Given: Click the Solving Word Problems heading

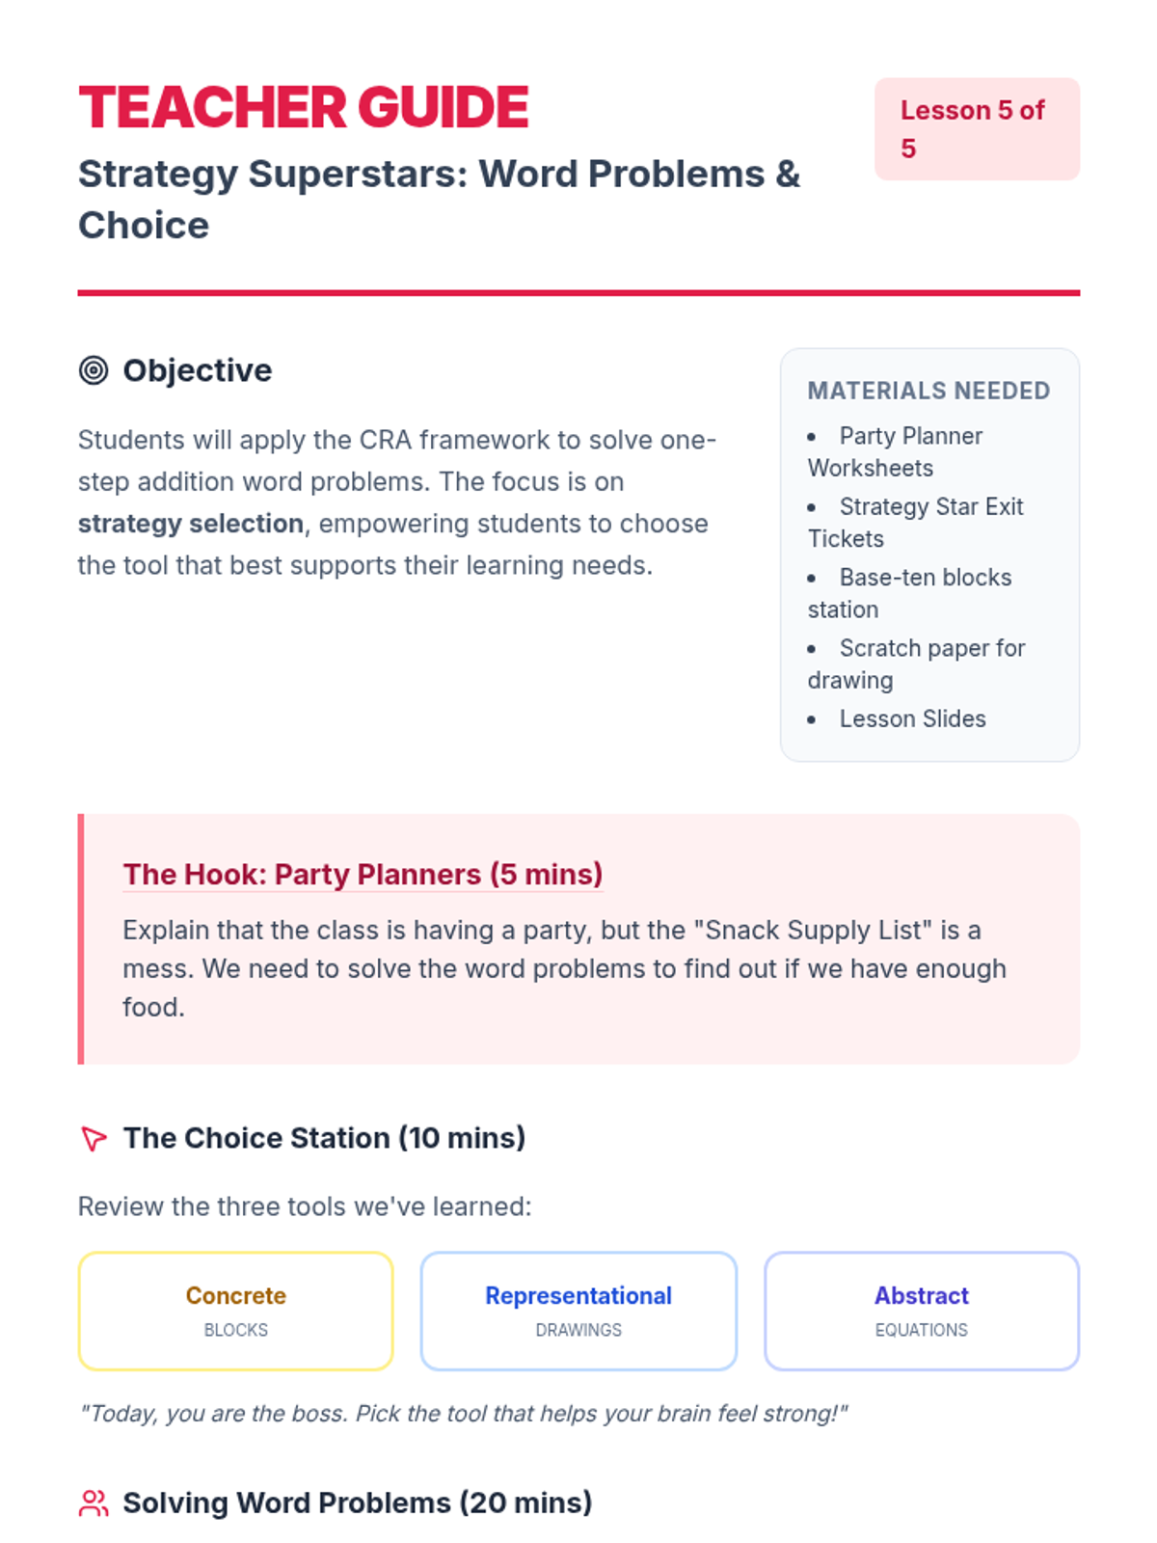Looking at the screenshot, I should tap(358, 1502).
